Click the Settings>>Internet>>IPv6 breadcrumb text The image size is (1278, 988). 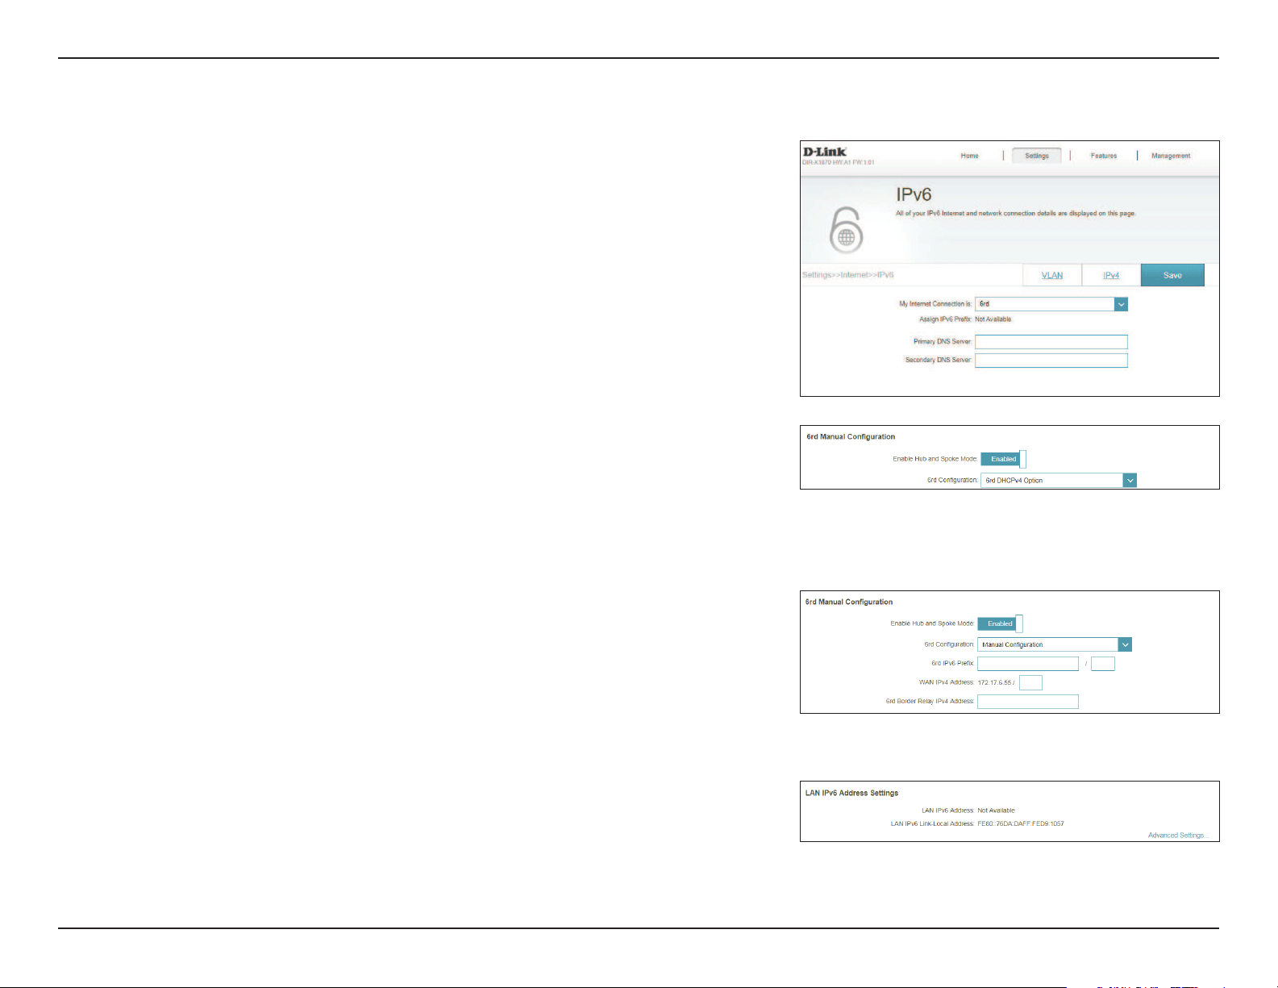[x=847, y=275]
